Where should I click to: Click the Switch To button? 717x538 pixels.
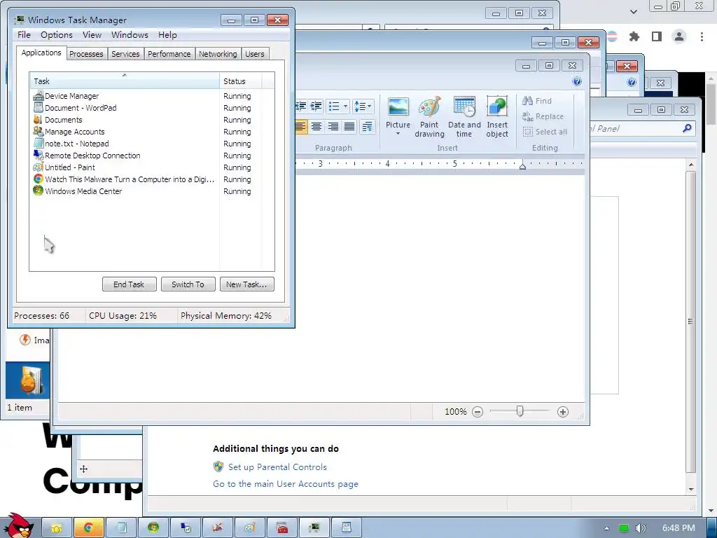(188, 284)
